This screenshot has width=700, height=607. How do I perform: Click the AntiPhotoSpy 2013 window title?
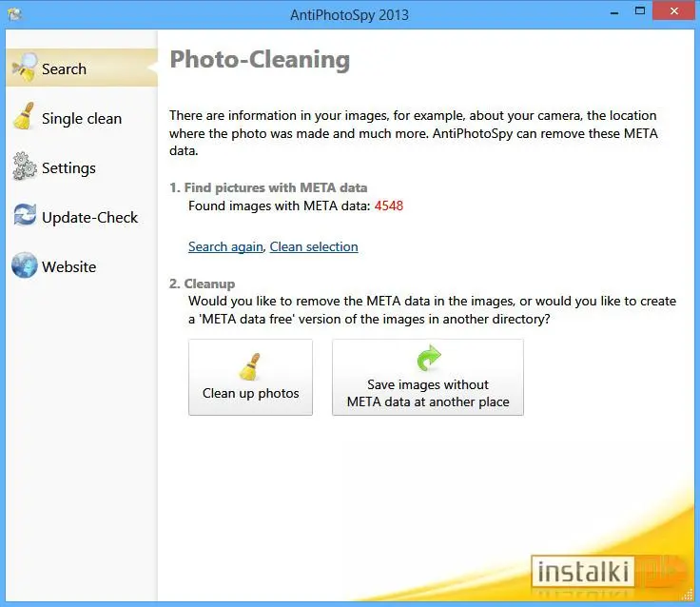point(350,14)
